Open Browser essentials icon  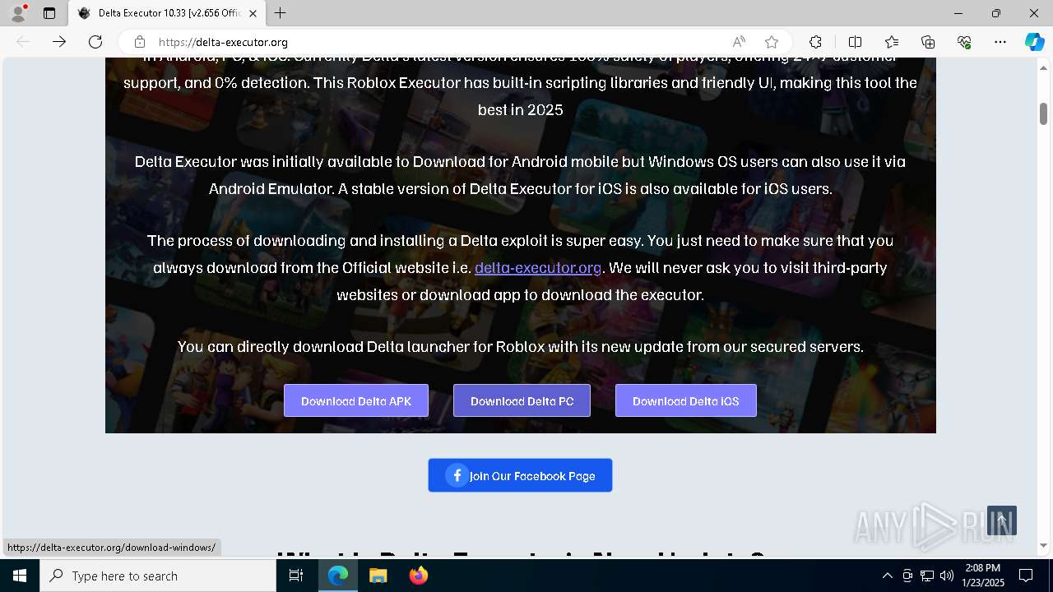click(x=964, y=42)
